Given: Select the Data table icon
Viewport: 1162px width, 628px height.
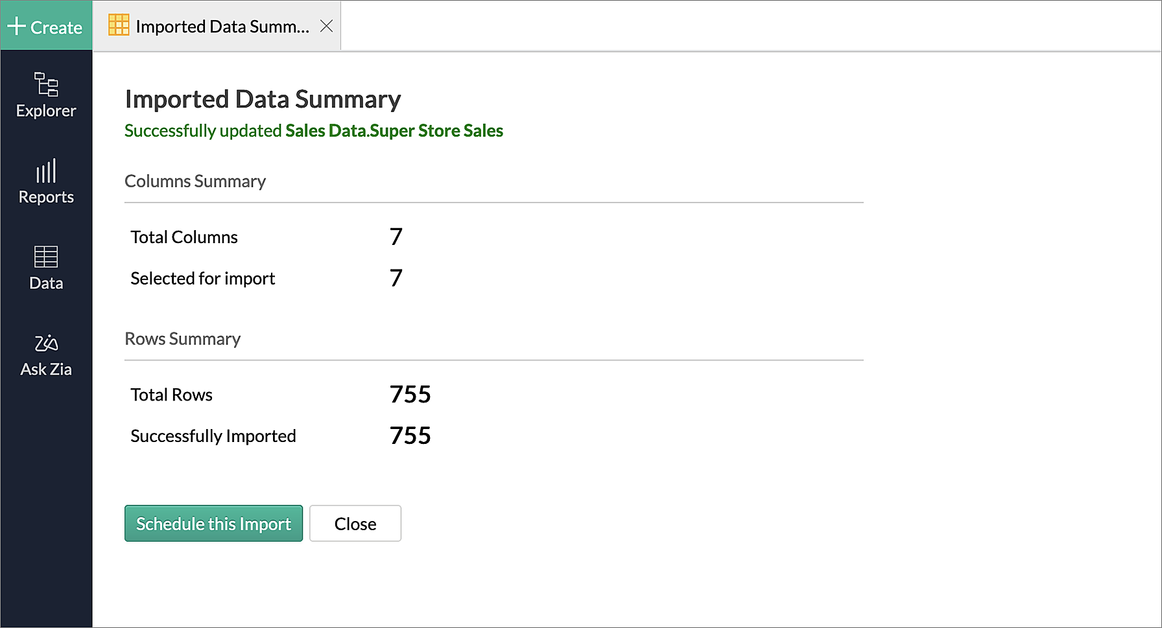Looking at the screenshot, I should 46,257.
